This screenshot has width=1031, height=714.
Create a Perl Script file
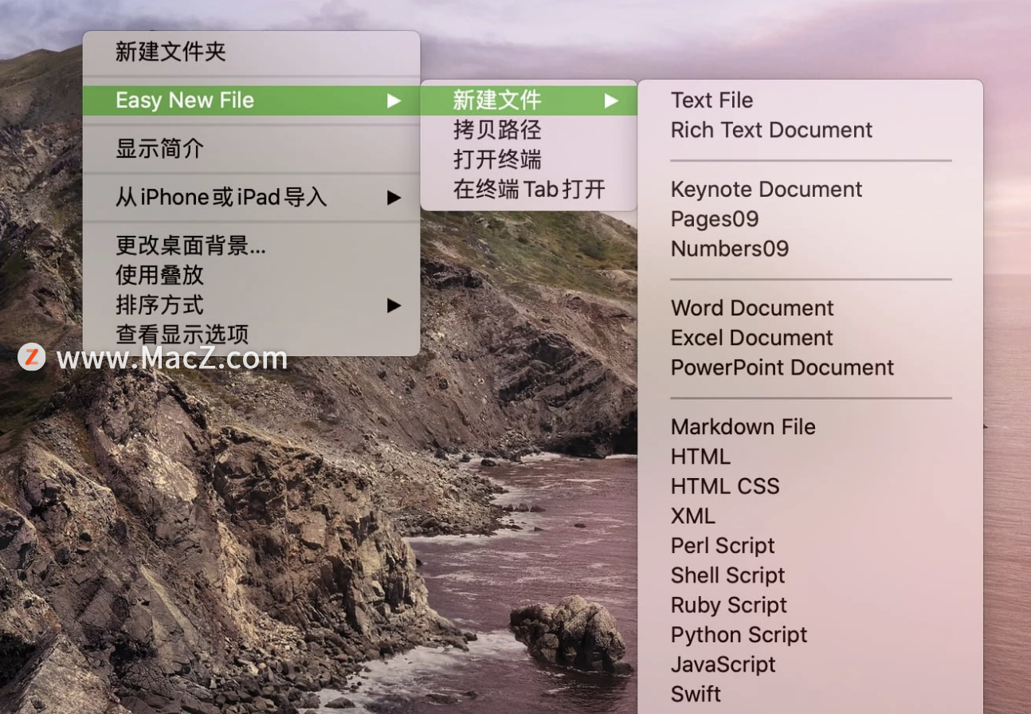tap(810, 546)
